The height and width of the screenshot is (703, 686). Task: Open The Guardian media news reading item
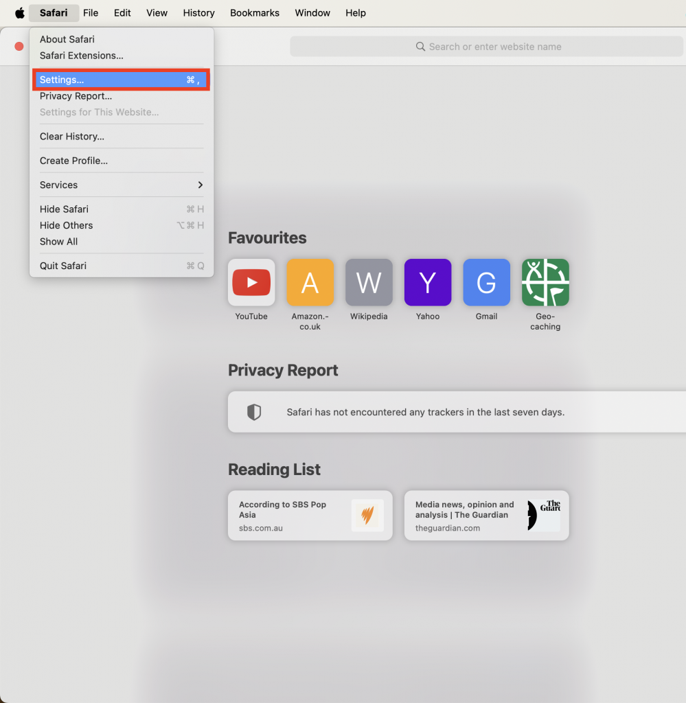coord(486,515)
